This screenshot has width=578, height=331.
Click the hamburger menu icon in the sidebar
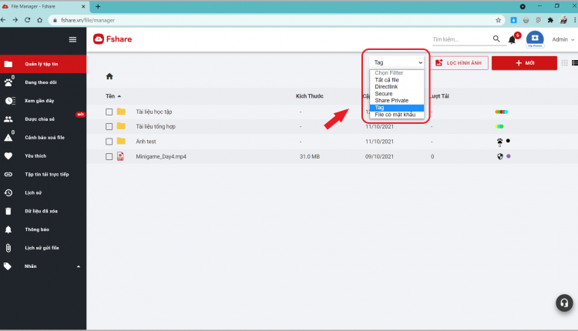tap(72, 39)
